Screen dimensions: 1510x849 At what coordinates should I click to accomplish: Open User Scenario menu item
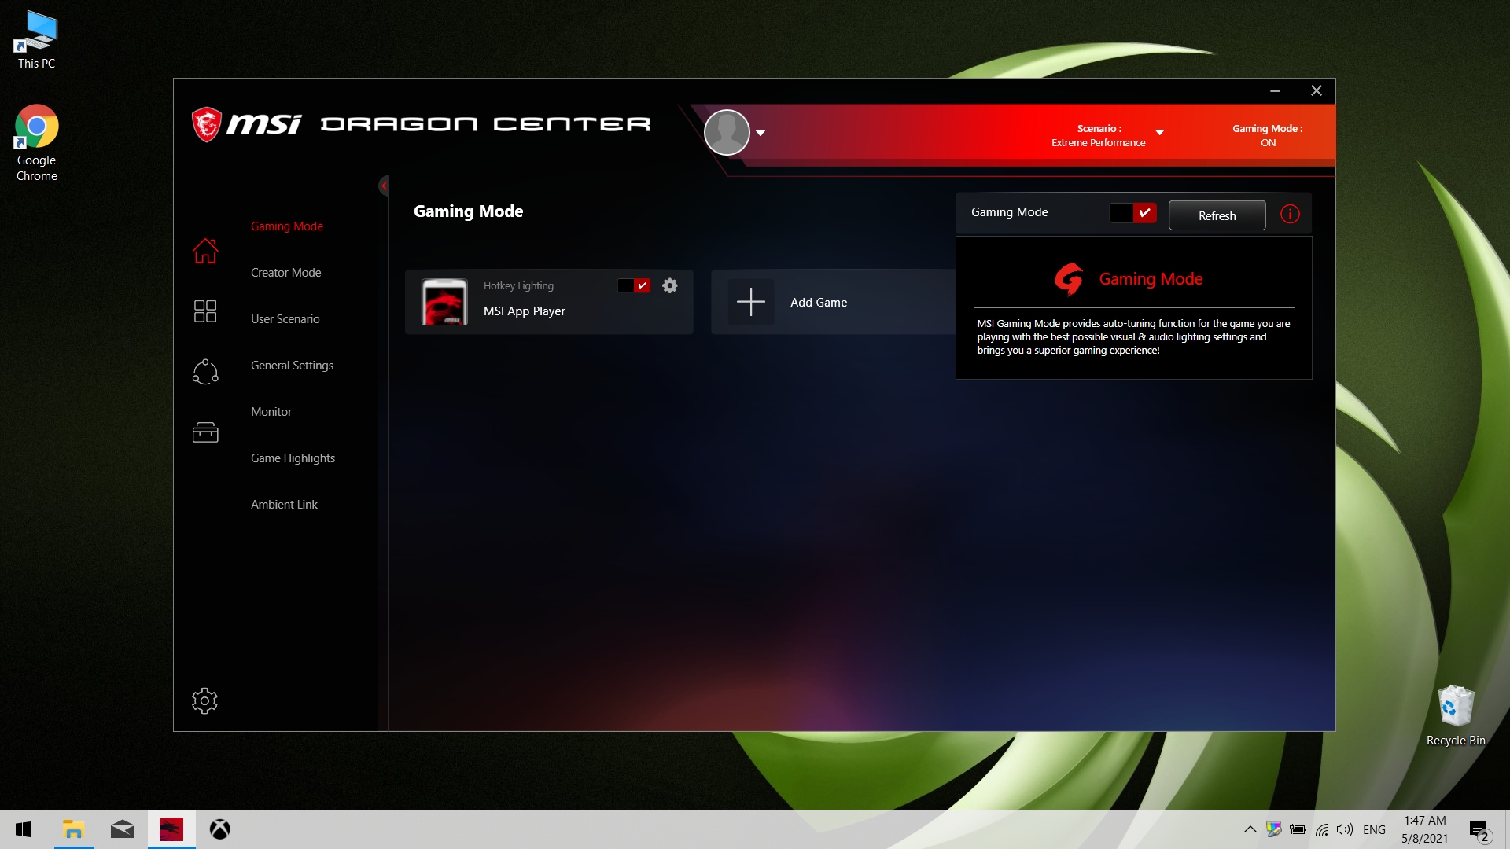click(285, 318)
